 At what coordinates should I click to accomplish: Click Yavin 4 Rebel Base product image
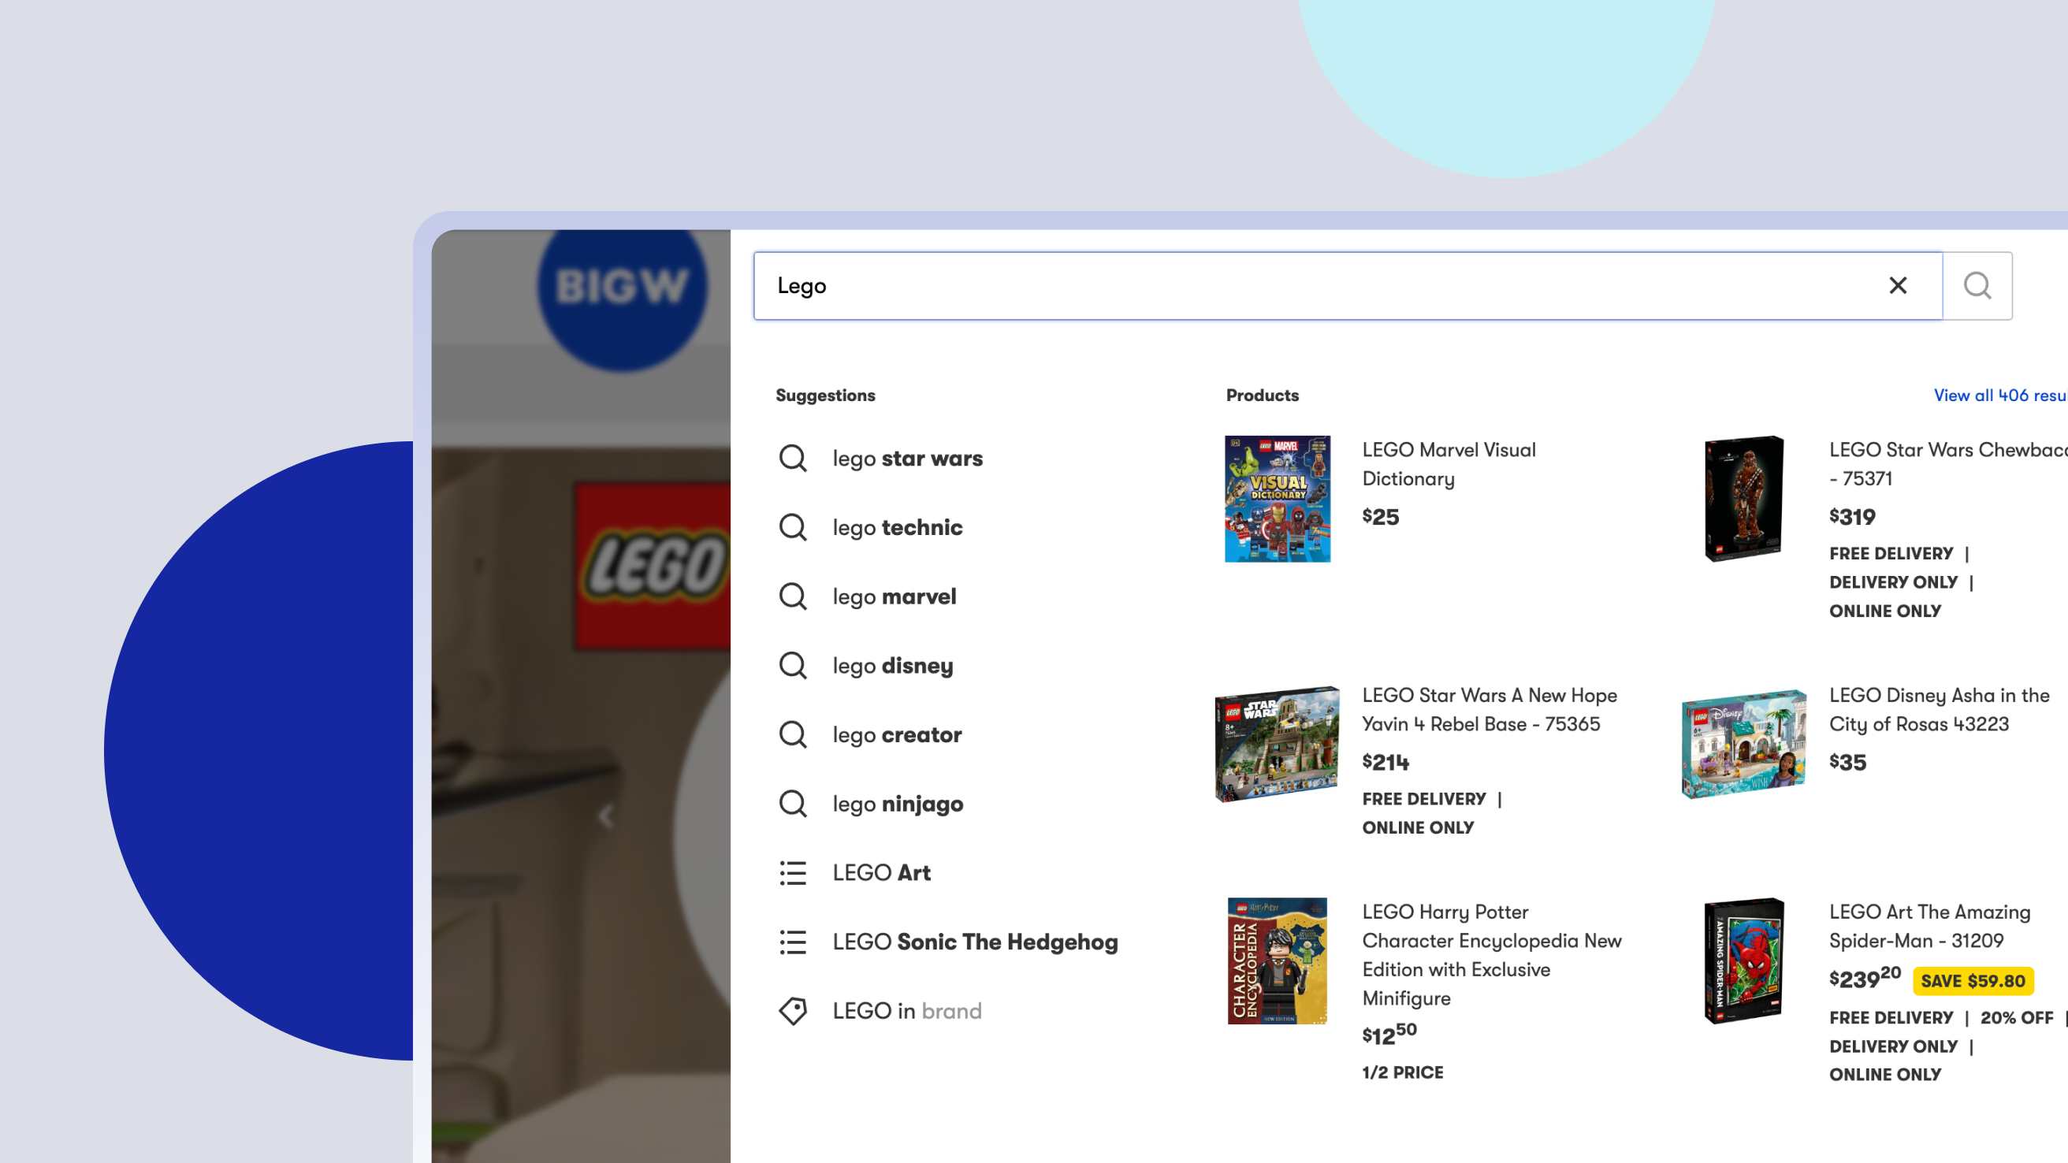tap(1277, 744)
